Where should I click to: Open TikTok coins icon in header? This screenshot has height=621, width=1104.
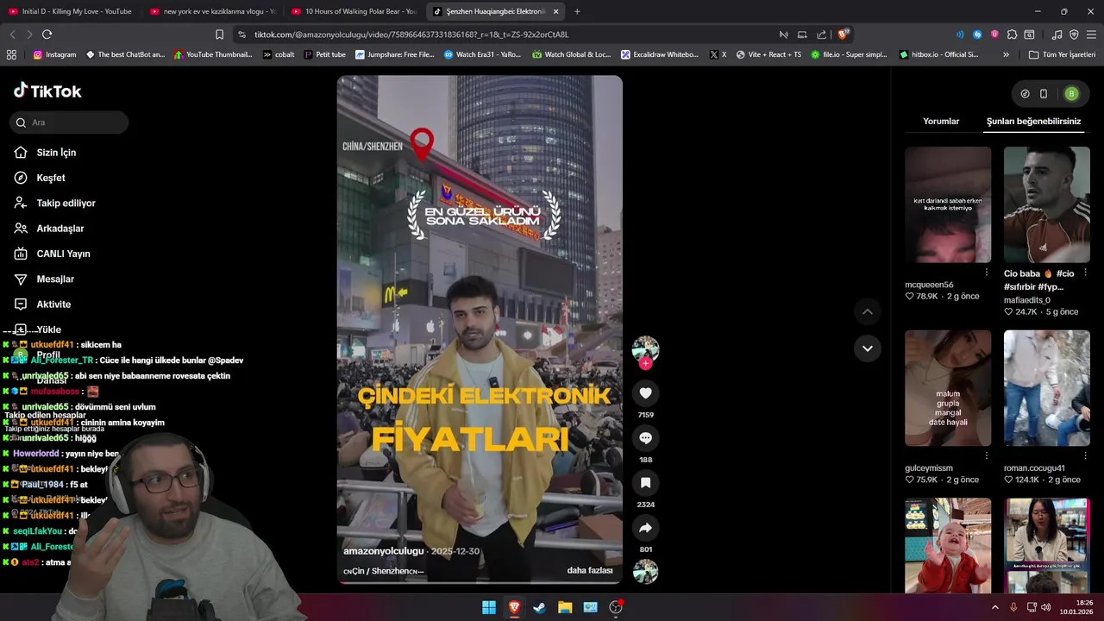(x=1025, y=94)
